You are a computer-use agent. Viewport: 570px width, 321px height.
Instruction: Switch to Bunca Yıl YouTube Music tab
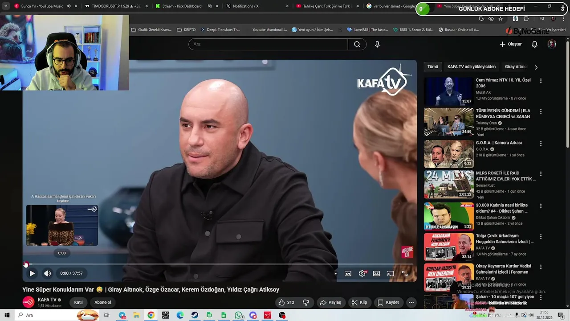(42, 6)
